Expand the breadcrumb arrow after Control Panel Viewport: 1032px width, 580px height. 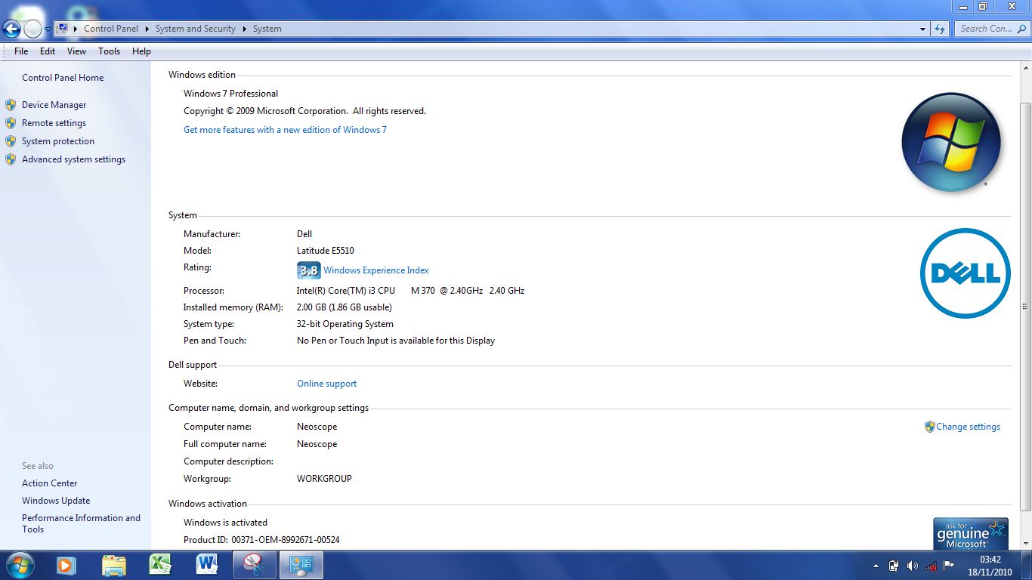[147, 29]
